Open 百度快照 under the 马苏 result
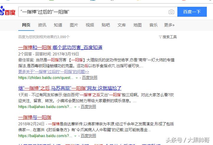 pos(88,107)
